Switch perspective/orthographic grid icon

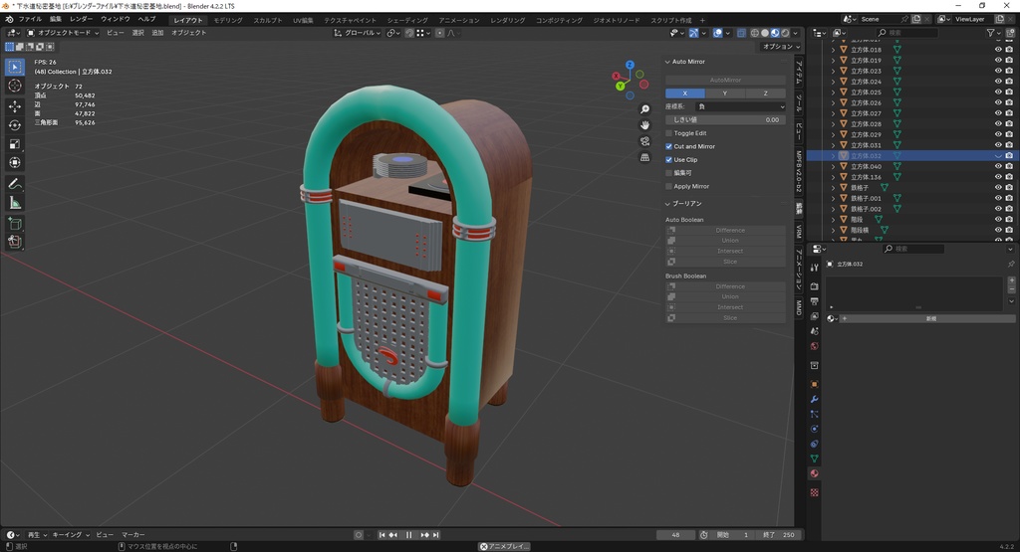644,157
